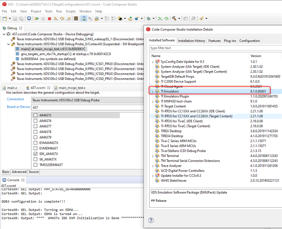Open the Scripts menu
This screenshot has height=229, width=282.
point(70,11)
